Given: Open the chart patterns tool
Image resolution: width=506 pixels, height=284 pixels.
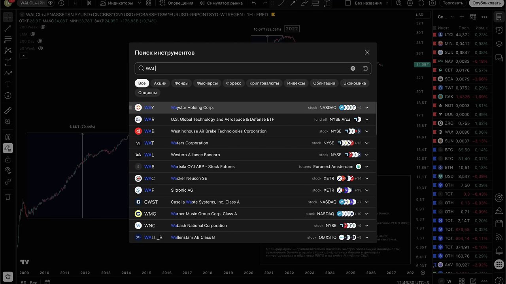Looking at the screenshot, I should coord(8,51).
